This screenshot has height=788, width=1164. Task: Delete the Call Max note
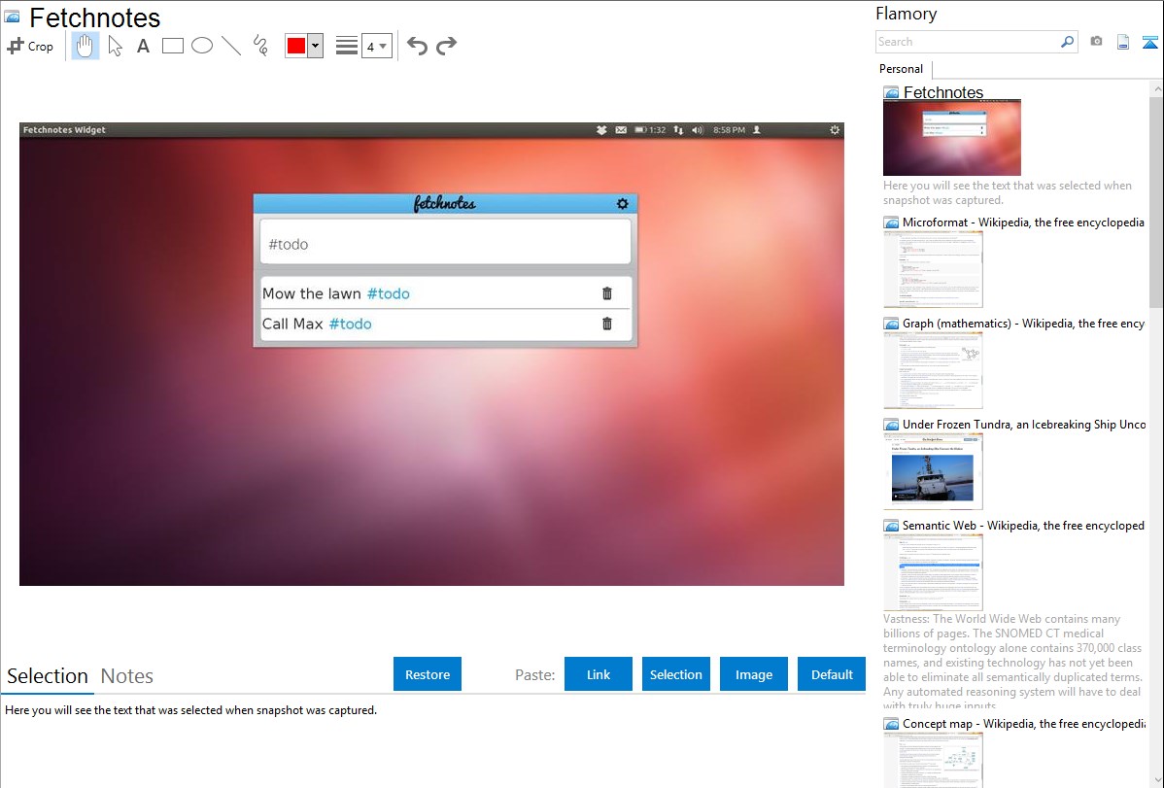tap(606, 324)
